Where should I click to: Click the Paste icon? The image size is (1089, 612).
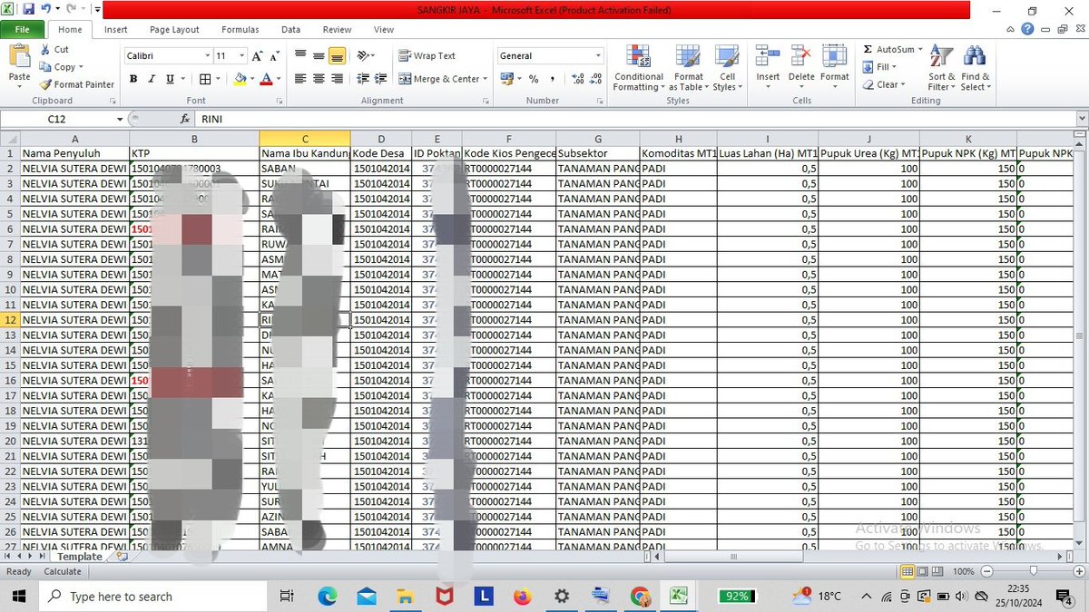coord(19,57)
